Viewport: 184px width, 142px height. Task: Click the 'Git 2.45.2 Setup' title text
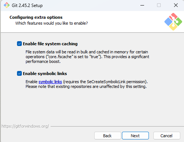[27, 6]
